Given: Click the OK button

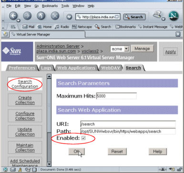Looking at the screenshot, I should [77, 152].
